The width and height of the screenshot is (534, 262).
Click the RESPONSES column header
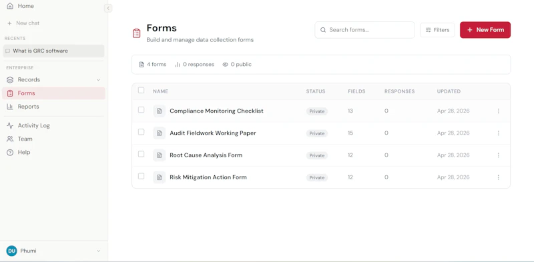[x=399, y=91]
